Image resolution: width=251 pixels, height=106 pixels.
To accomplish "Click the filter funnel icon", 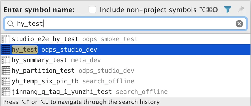I will click(x=228, y=10).
